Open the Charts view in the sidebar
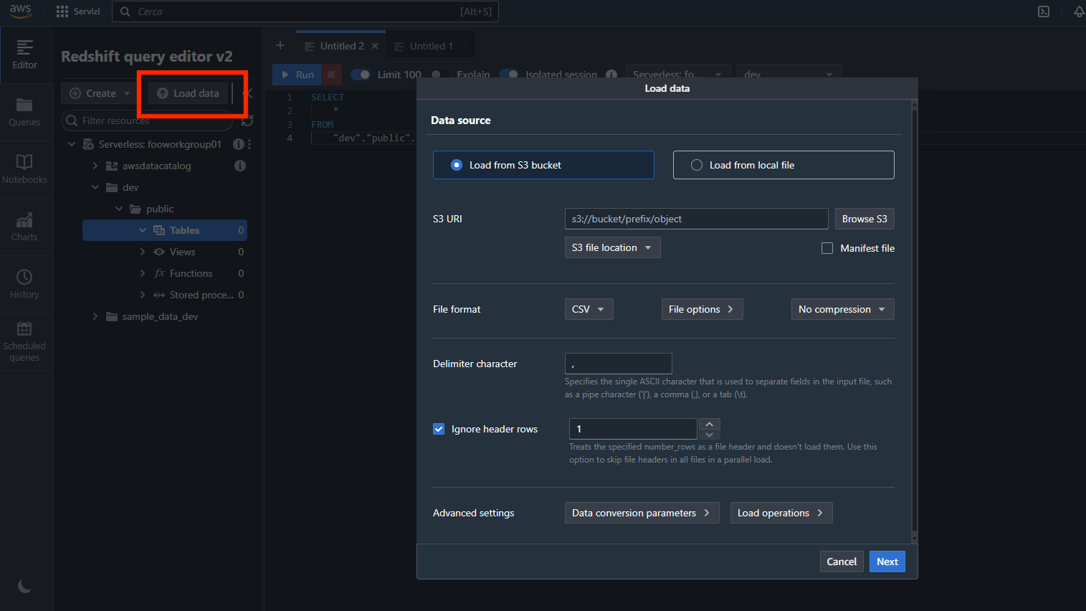 pyautogui.click(x=24, y=227)
